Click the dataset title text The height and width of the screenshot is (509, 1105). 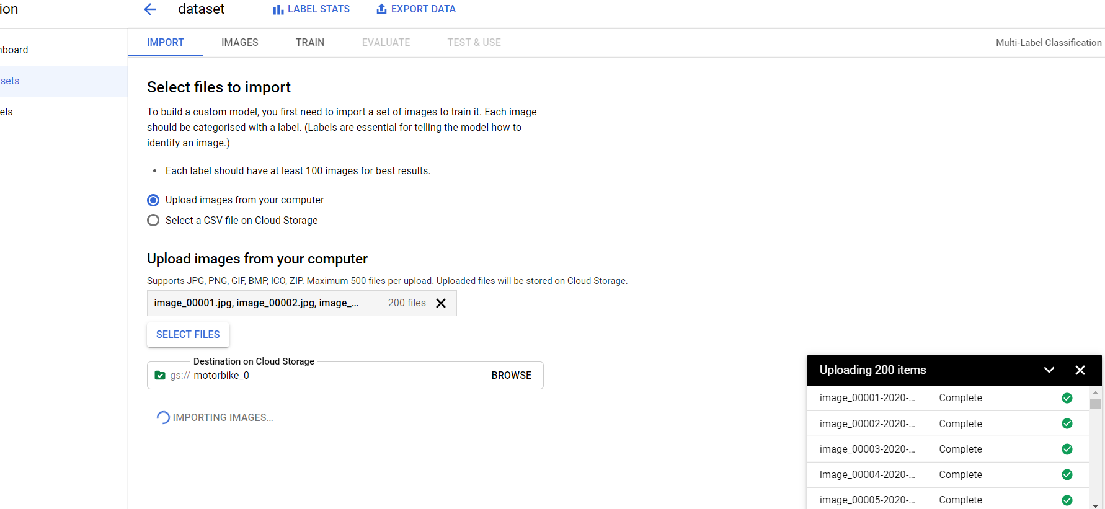coord(202,9)
